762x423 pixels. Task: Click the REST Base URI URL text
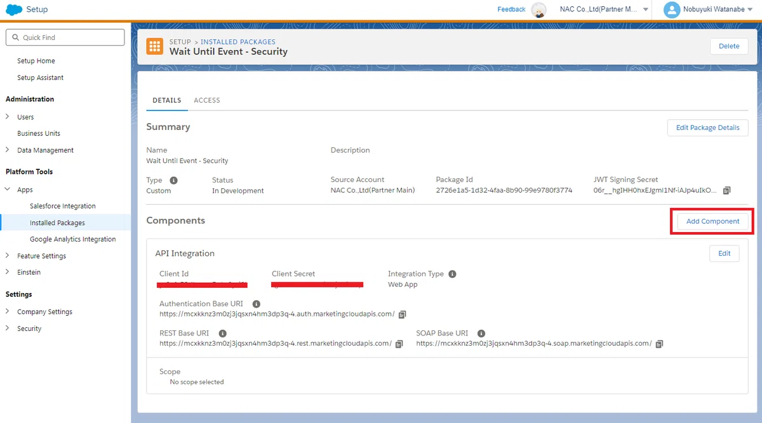click(276, 344)
